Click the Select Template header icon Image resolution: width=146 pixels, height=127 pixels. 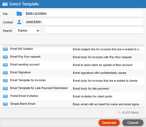coord(5,4)
